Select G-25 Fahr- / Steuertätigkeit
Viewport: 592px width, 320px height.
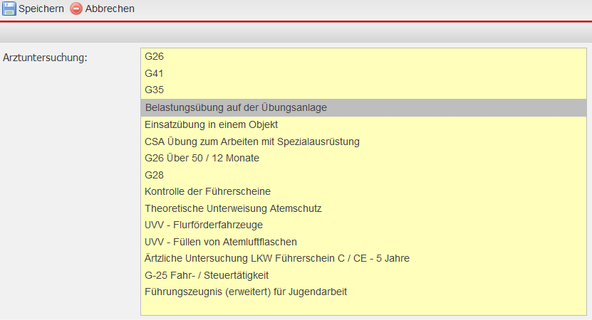[x=206, y=275]
